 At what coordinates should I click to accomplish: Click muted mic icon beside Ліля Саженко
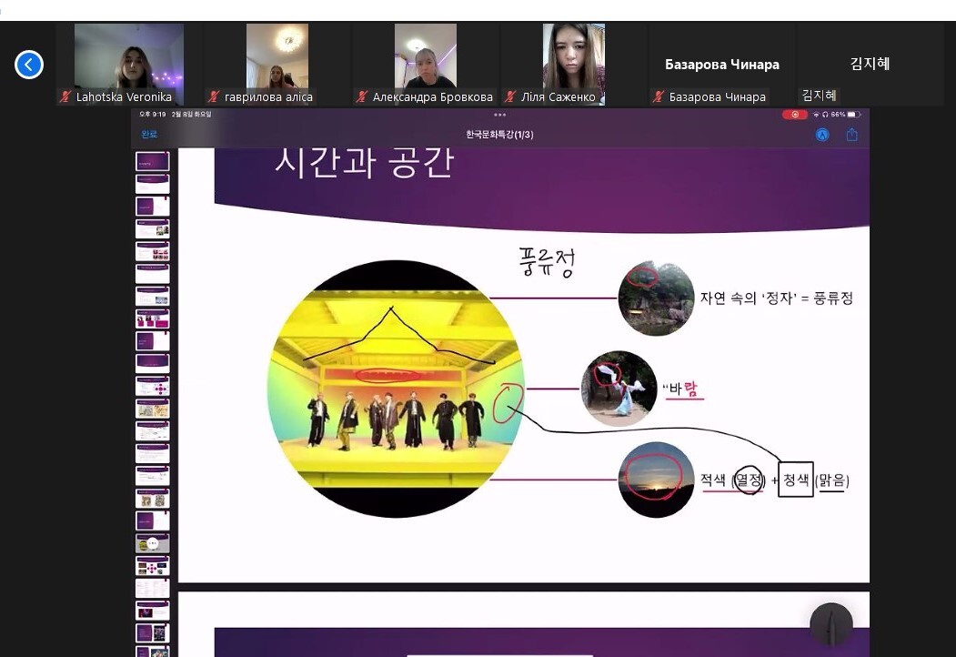(x=510, y=96)
